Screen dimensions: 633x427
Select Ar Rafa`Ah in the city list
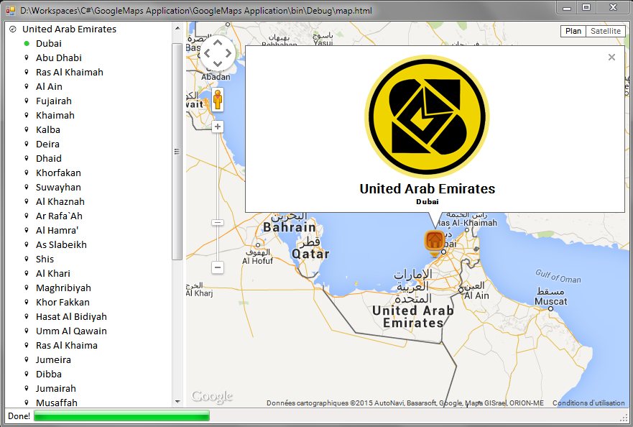pyautogui.click(x=59, y=216)
